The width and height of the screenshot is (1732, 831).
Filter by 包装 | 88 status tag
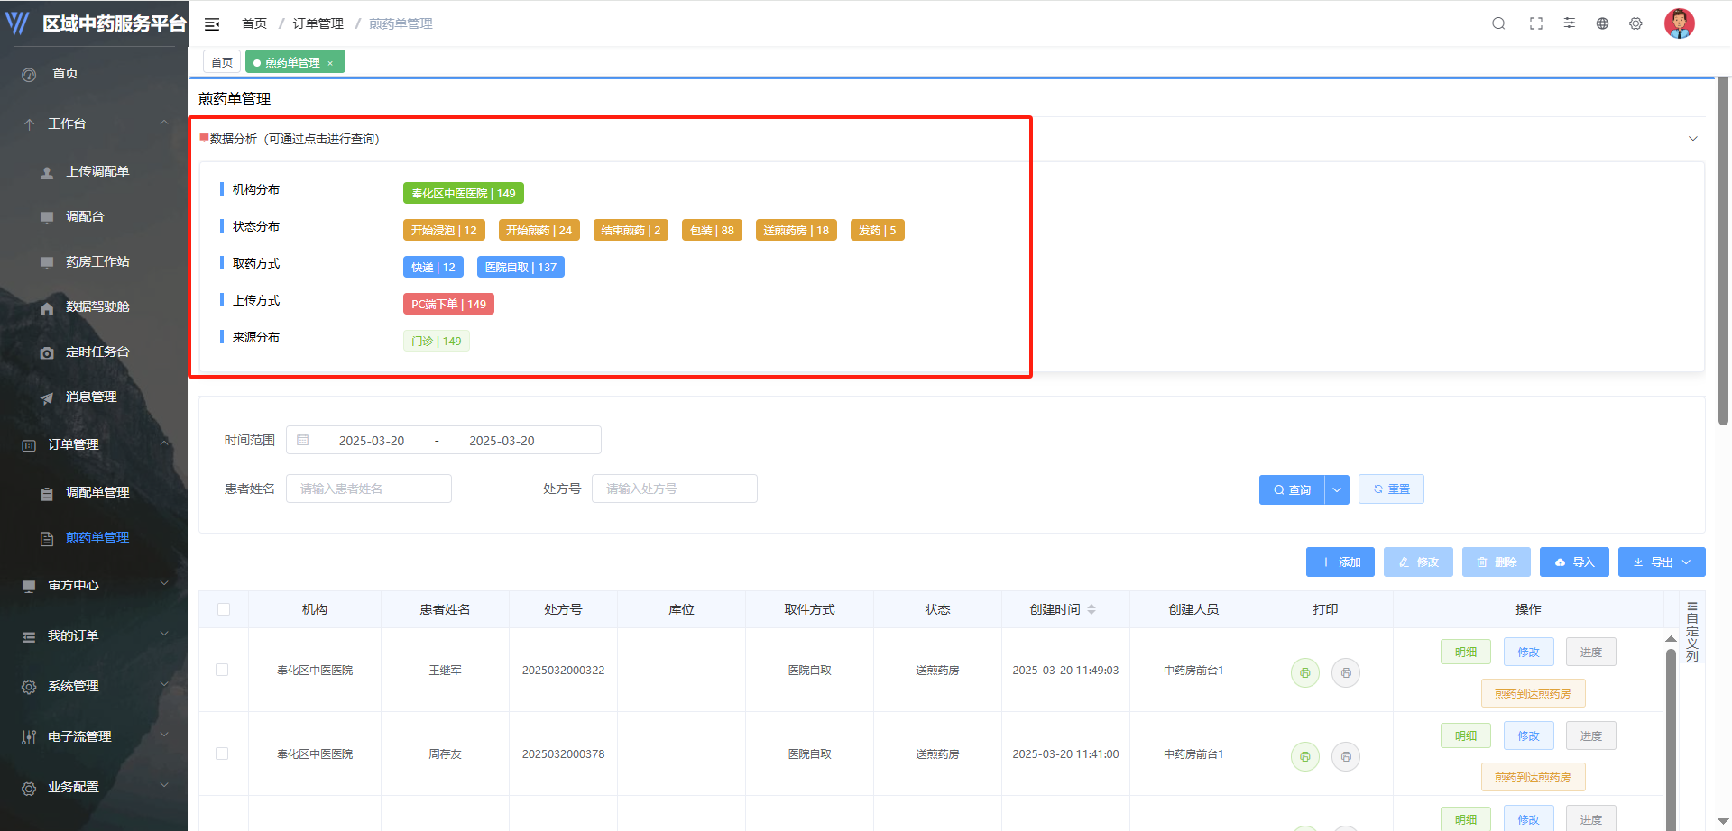pos(712,230)
